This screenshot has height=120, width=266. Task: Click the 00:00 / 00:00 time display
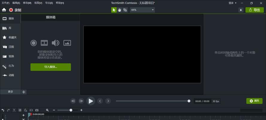[202, 101]
